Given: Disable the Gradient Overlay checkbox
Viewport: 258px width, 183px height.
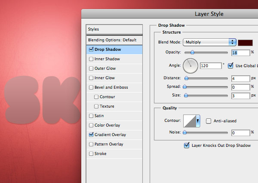Looking at the screenshot, I should (x=91, y=135).
